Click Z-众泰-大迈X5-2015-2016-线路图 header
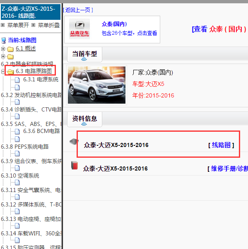248x249 pixels. [31, 12]
